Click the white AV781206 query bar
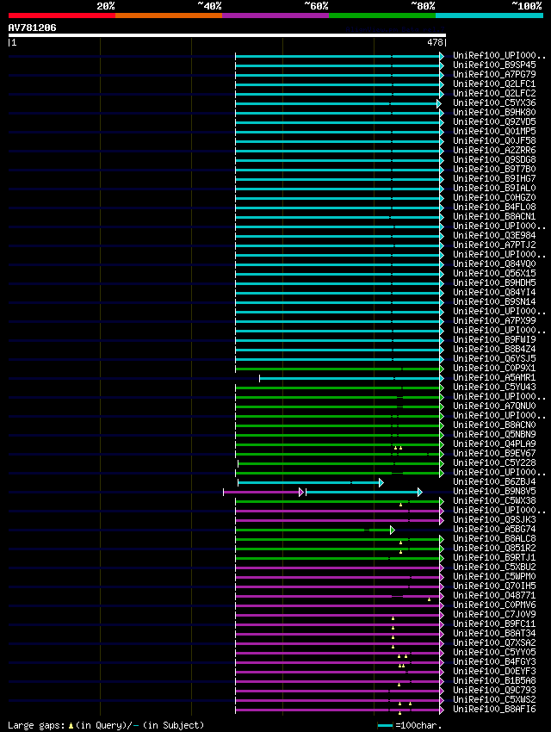Image resolution: width=551 pixels, height=732 pixels. 226,35
